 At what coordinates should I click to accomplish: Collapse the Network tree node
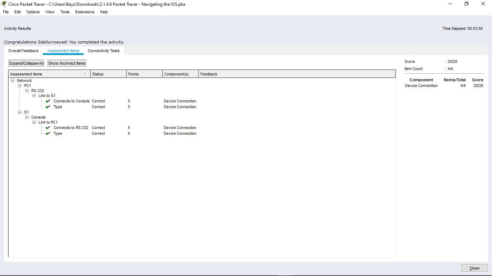coord(13,80)
